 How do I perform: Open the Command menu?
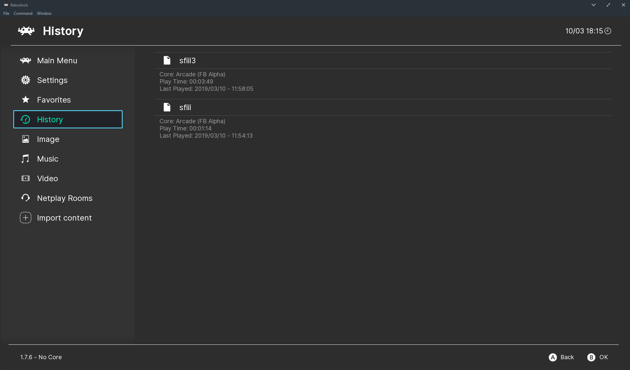23,13
